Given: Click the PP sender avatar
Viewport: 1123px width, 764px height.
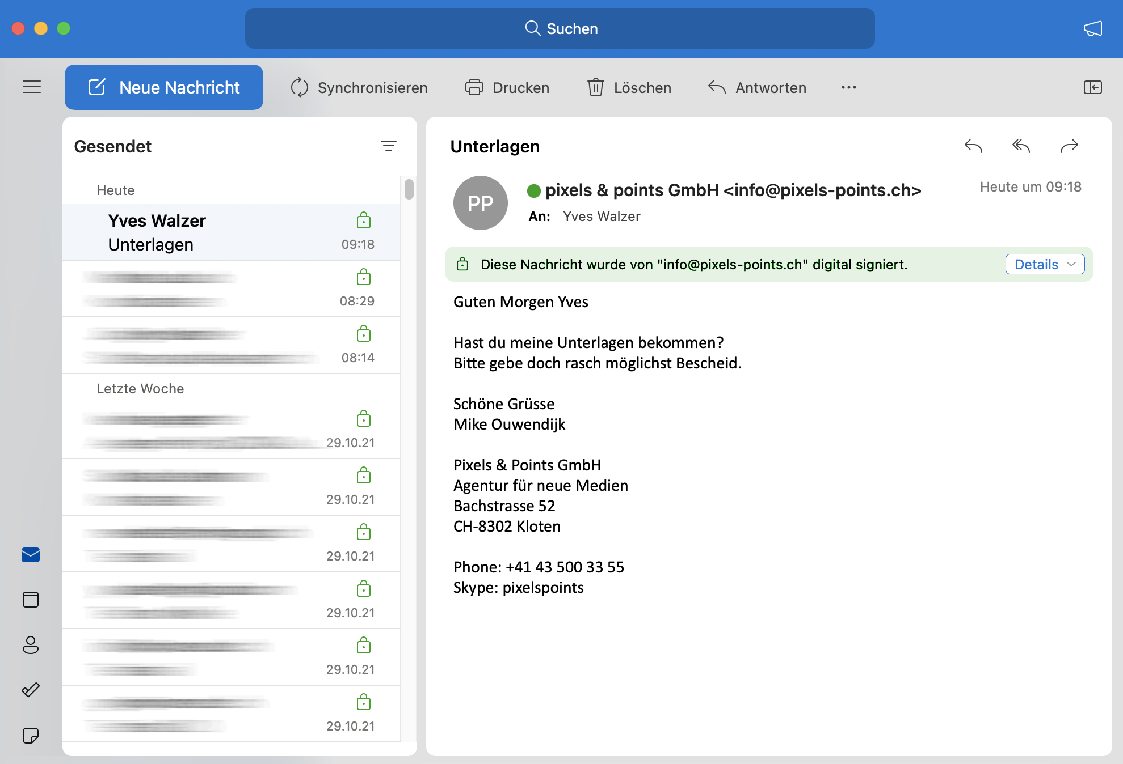Looking at the screenshot, I should coord(480,203).
